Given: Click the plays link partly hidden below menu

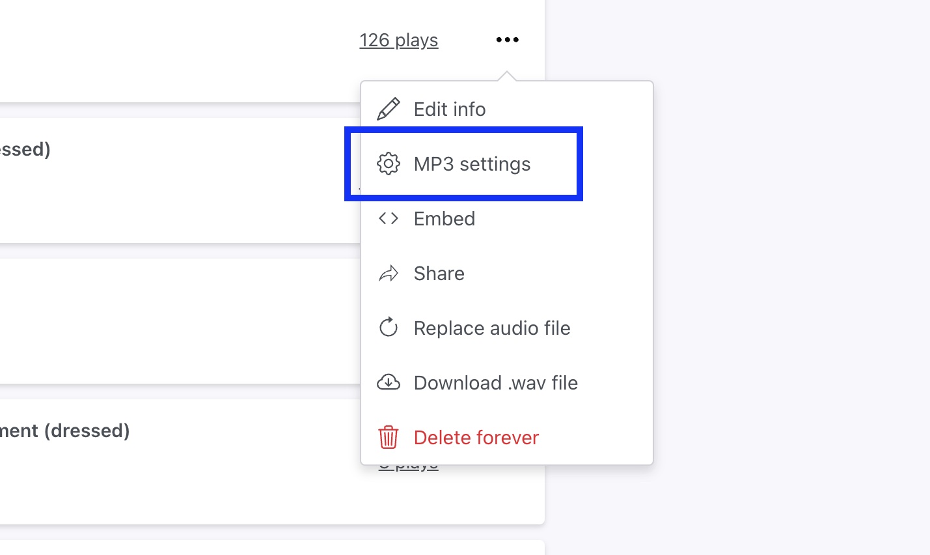Looking at the screenshot, I should click(408, 467).
